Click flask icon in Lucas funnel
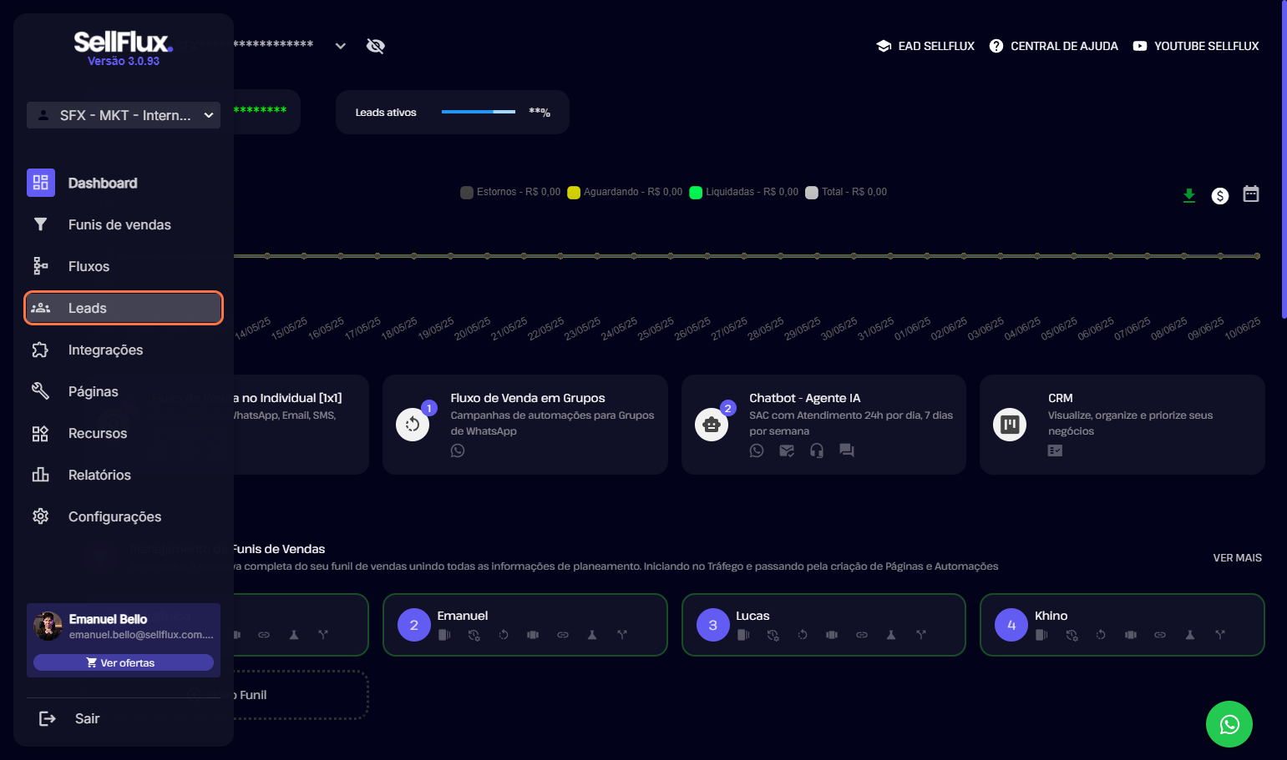 tap(891, 635)
